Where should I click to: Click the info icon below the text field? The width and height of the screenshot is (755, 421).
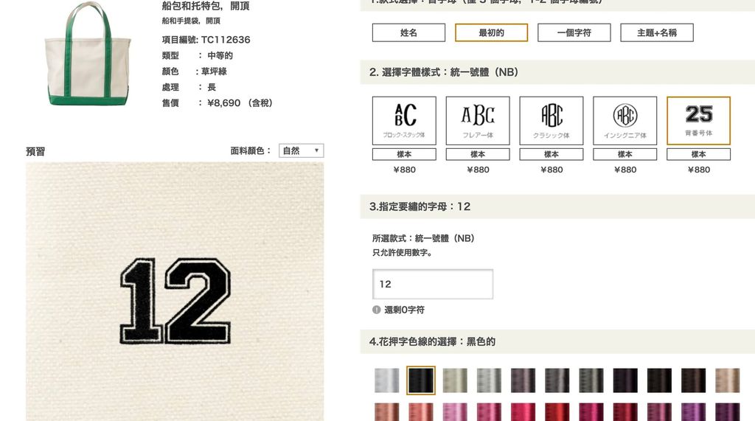tap(377, 310)
